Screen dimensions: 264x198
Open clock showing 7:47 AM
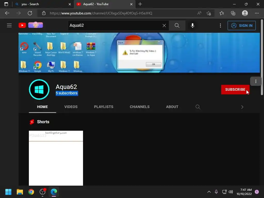point(244,192)
